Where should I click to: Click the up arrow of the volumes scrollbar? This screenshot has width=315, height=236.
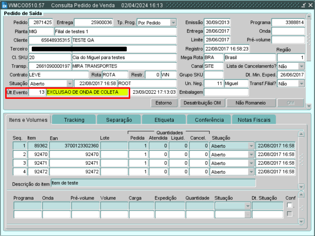[301, 195]
